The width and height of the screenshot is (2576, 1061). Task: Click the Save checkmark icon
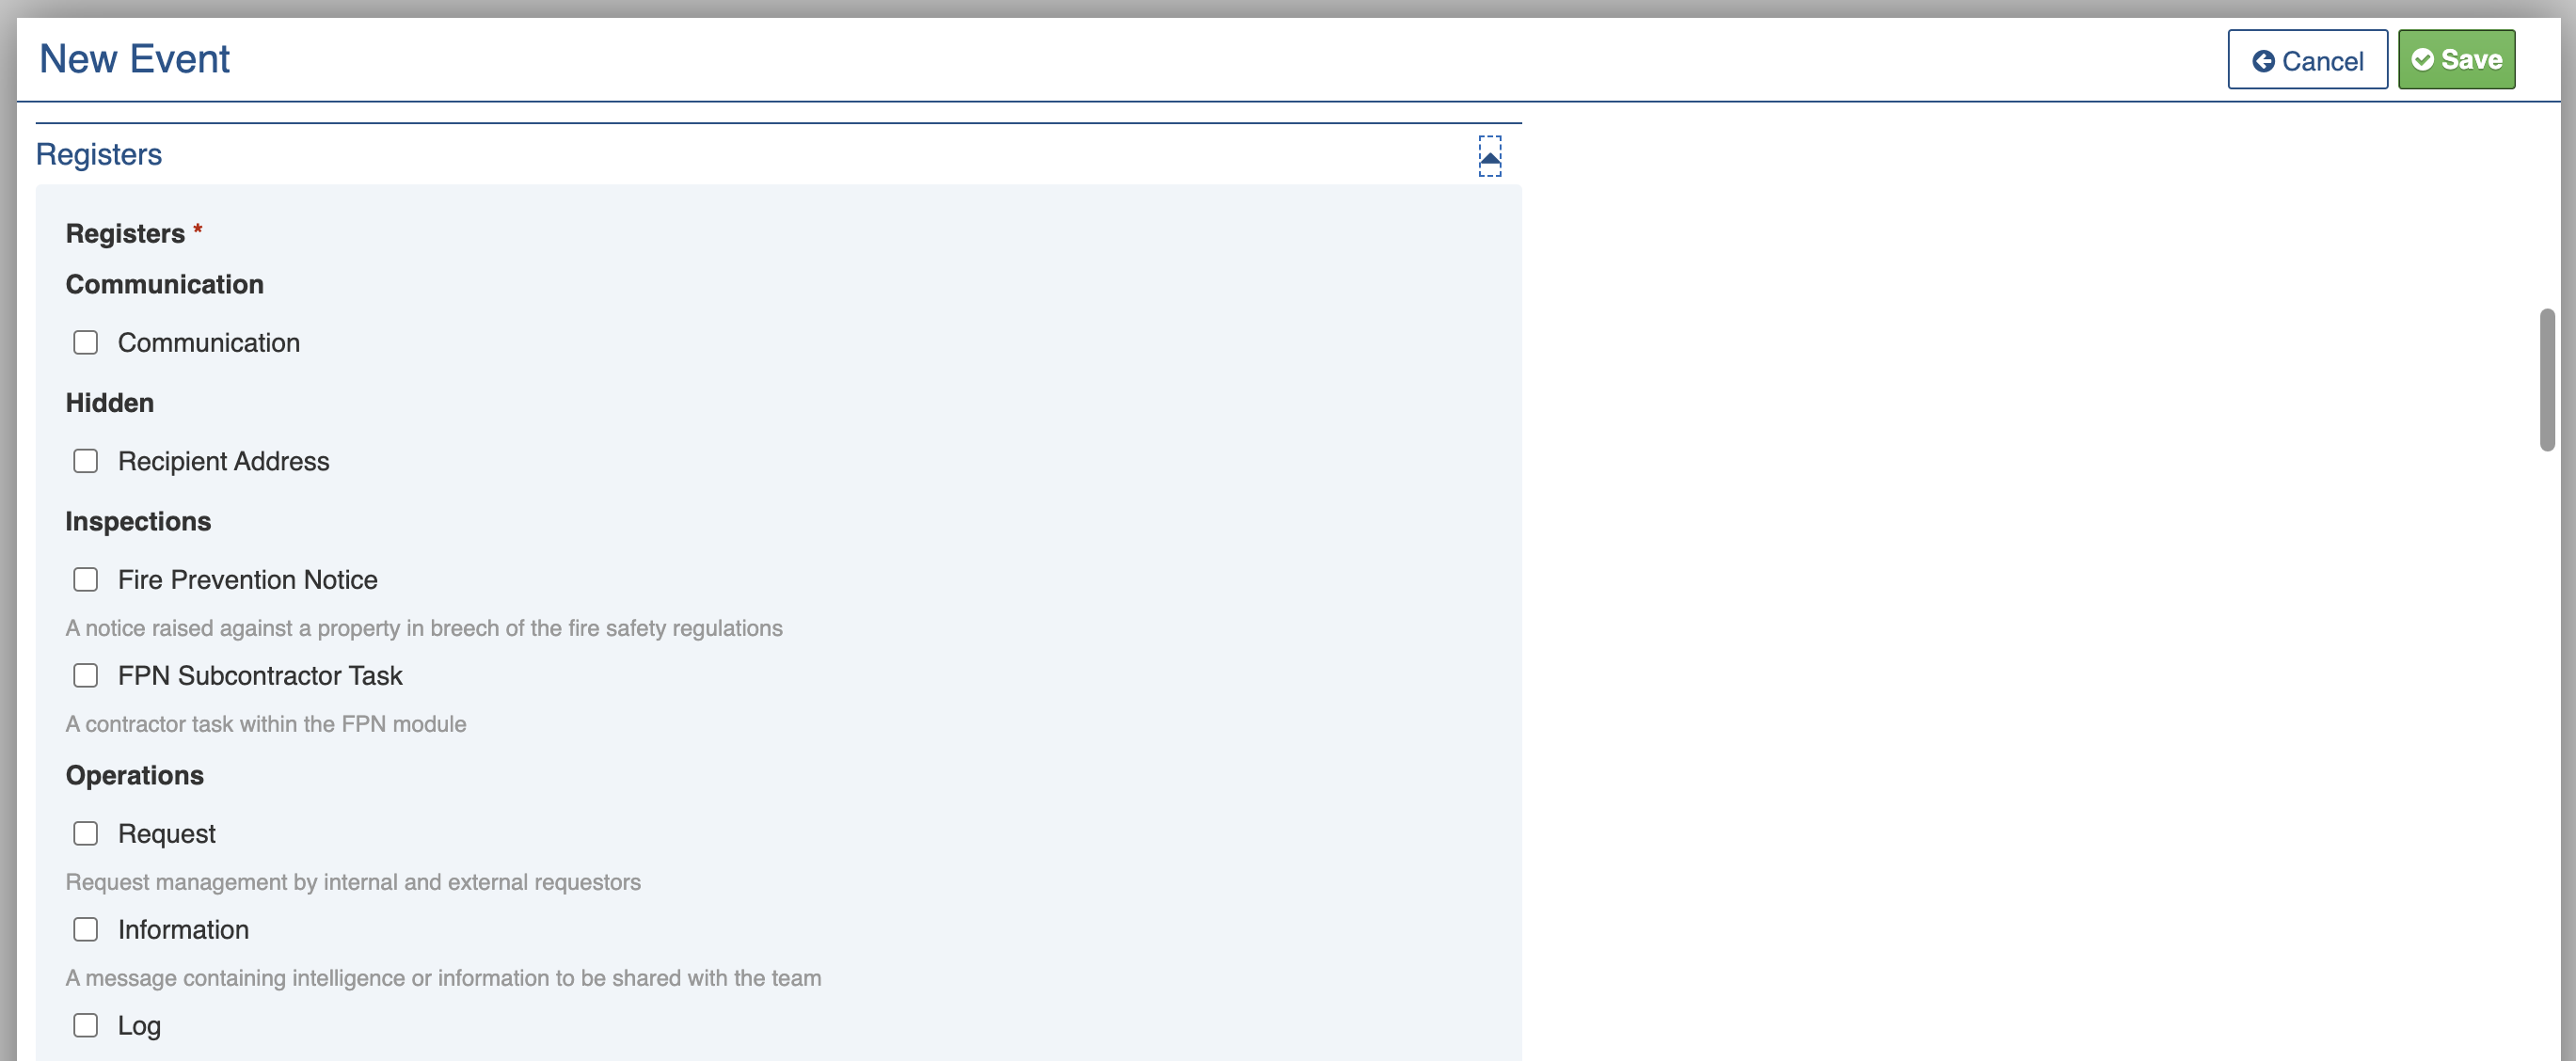2422,60
